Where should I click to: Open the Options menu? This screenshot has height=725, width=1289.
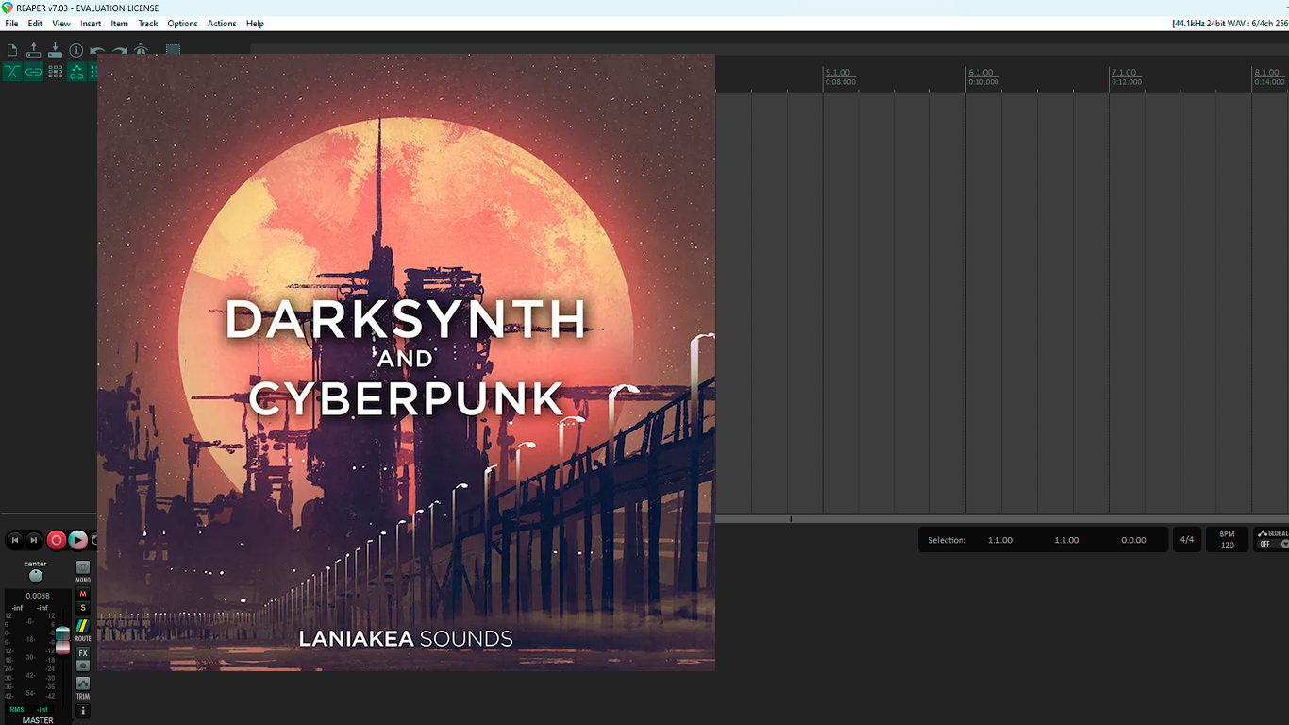(x=183, y=24)
